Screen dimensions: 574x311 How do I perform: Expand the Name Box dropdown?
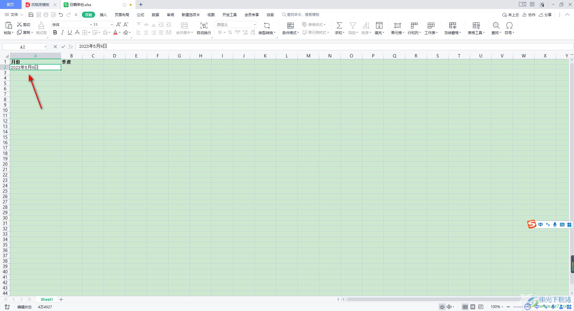pos(45,47)
